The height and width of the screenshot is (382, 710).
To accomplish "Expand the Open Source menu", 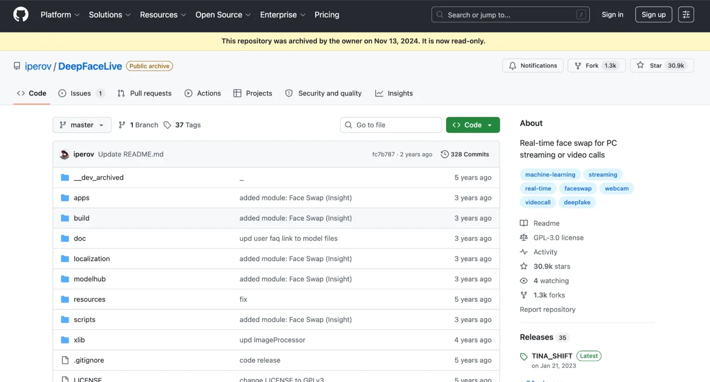I will pos(223,15).
